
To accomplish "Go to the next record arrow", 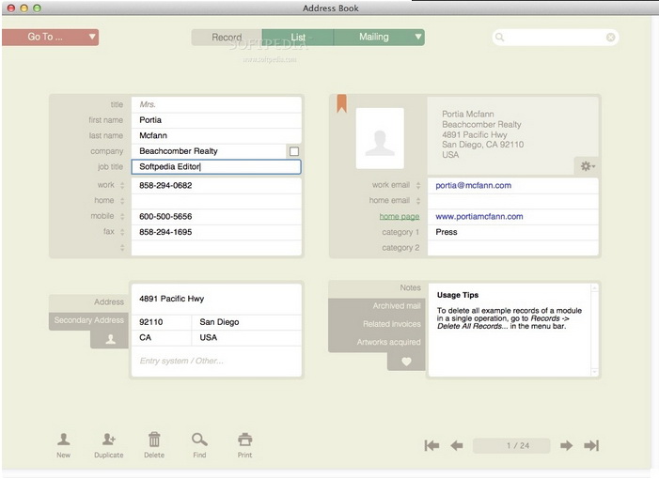I will 566,445.
